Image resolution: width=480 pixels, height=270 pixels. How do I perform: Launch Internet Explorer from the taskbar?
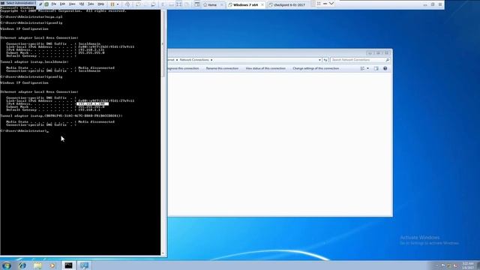(22, 265)
